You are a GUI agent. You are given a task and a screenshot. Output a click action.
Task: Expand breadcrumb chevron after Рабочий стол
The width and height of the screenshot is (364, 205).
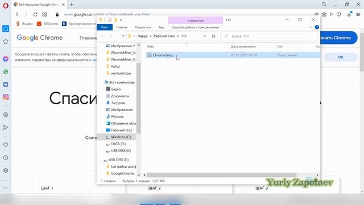click(x=178, y=36)
